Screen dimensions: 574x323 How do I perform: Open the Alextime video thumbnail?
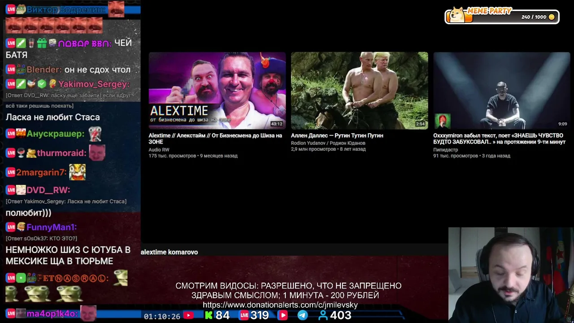pos(217,91)
